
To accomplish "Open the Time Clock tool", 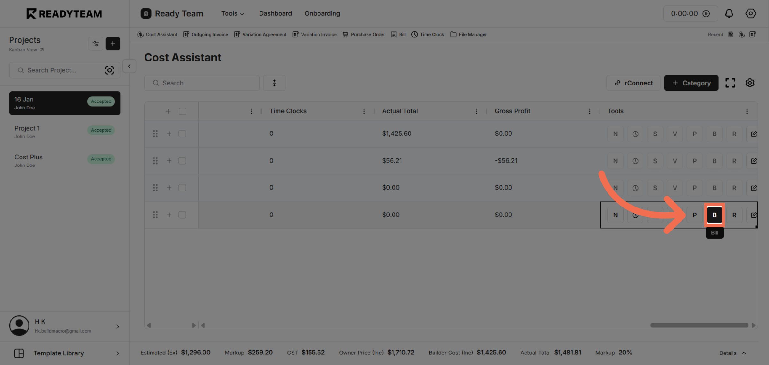I will (x=428, y=34).
